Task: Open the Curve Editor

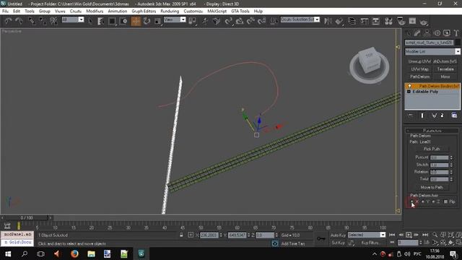Action: (x=365, y=21)
